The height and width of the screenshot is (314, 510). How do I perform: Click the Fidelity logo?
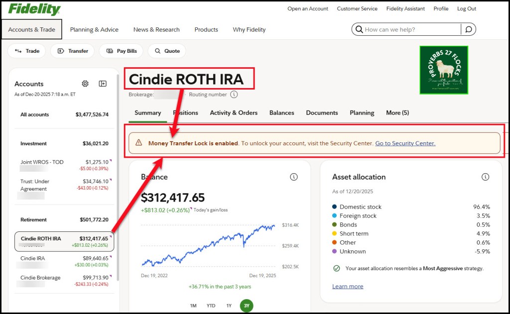[x=34, y=9]
